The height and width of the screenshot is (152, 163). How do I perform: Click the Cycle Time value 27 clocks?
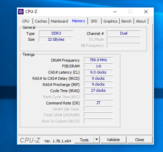point(99,90)
